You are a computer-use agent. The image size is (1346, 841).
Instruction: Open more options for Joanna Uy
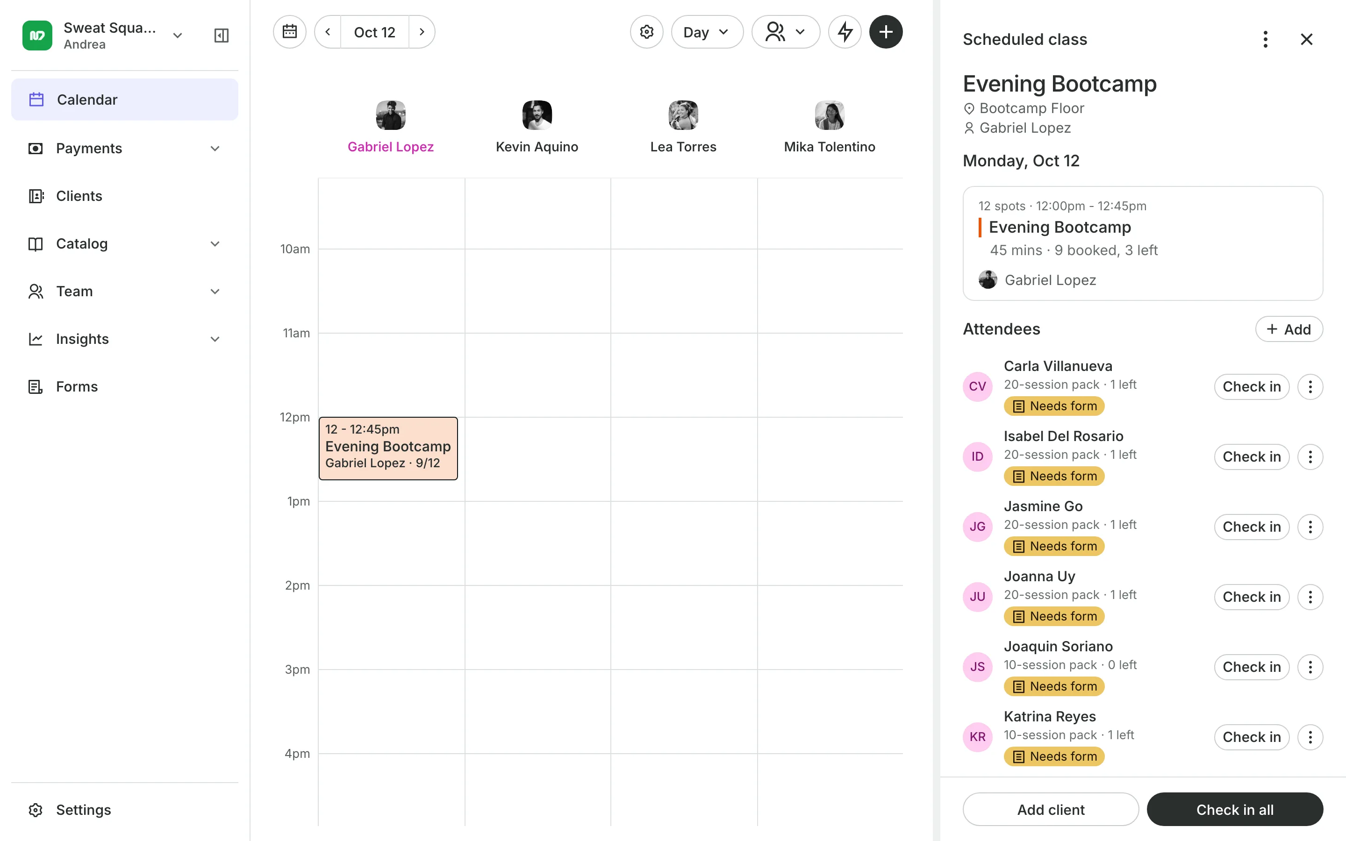[x=1310, y=597]
